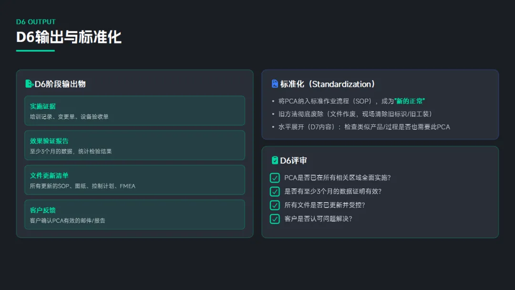Viewport: 515px width, 290px height.
Task: Open the 客户反馈 card
Action: [x=134, y=215]
